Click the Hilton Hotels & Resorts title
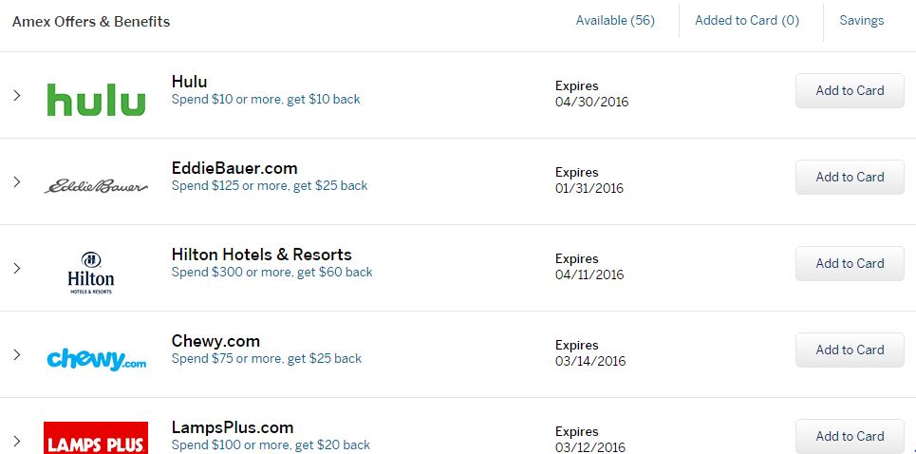The width and height of the screenshot is (916, 454). pos(261,255)
